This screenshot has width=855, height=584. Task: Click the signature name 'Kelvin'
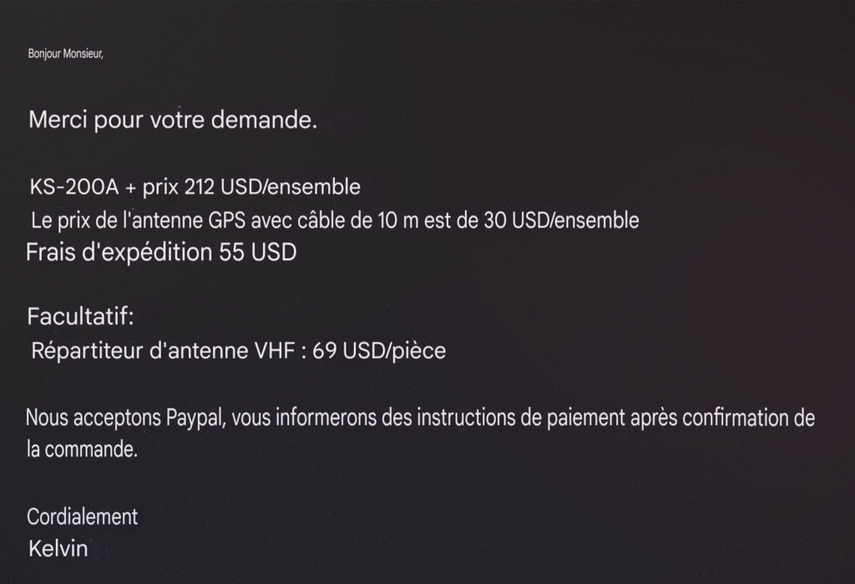[x=58, y=549]
